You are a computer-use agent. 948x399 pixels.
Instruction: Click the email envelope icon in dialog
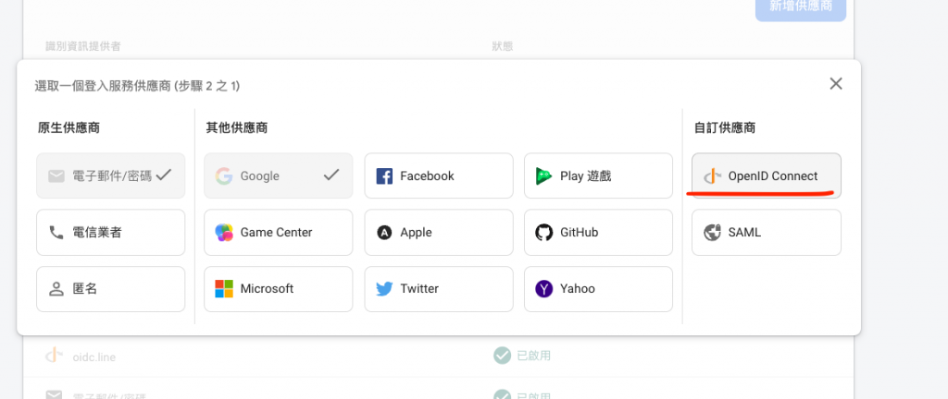[x=56, y=176]
